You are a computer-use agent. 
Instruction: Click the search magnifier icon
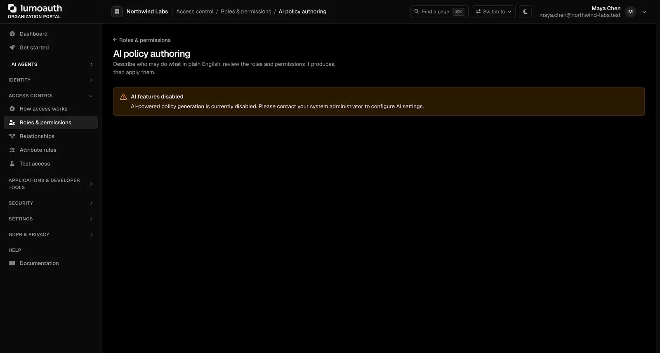click(x=417, y=12)
